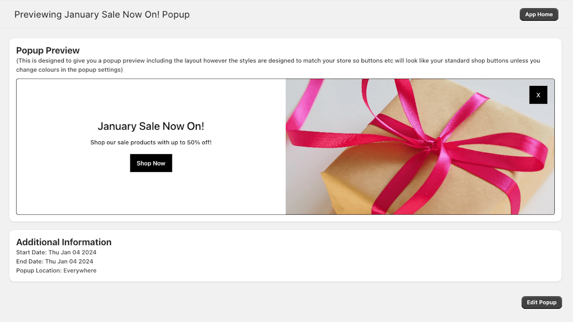Click the Popup Location Everywhere text
This screenshot has width=573, height=322.
[x=56, y=270]
